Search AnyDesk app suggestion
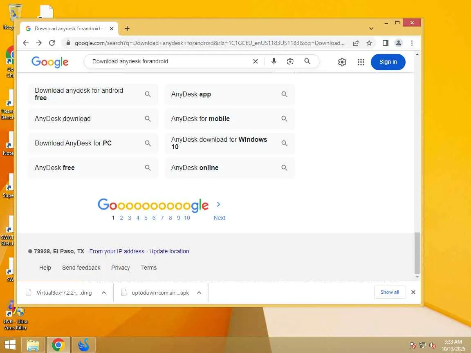The height and width of the screenshot is (353, 471). [230, 94]
